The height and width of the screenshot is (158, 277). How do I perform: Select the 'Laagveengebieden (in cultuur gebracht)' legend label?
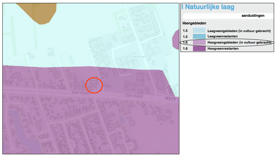click(239, 31)
